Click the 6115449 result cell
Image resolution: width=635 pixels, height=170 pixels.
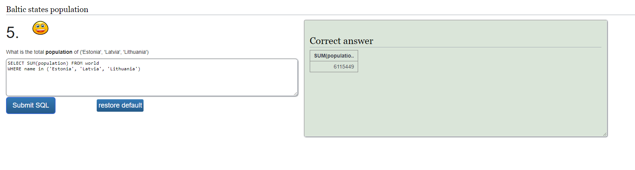pos(334,67)
